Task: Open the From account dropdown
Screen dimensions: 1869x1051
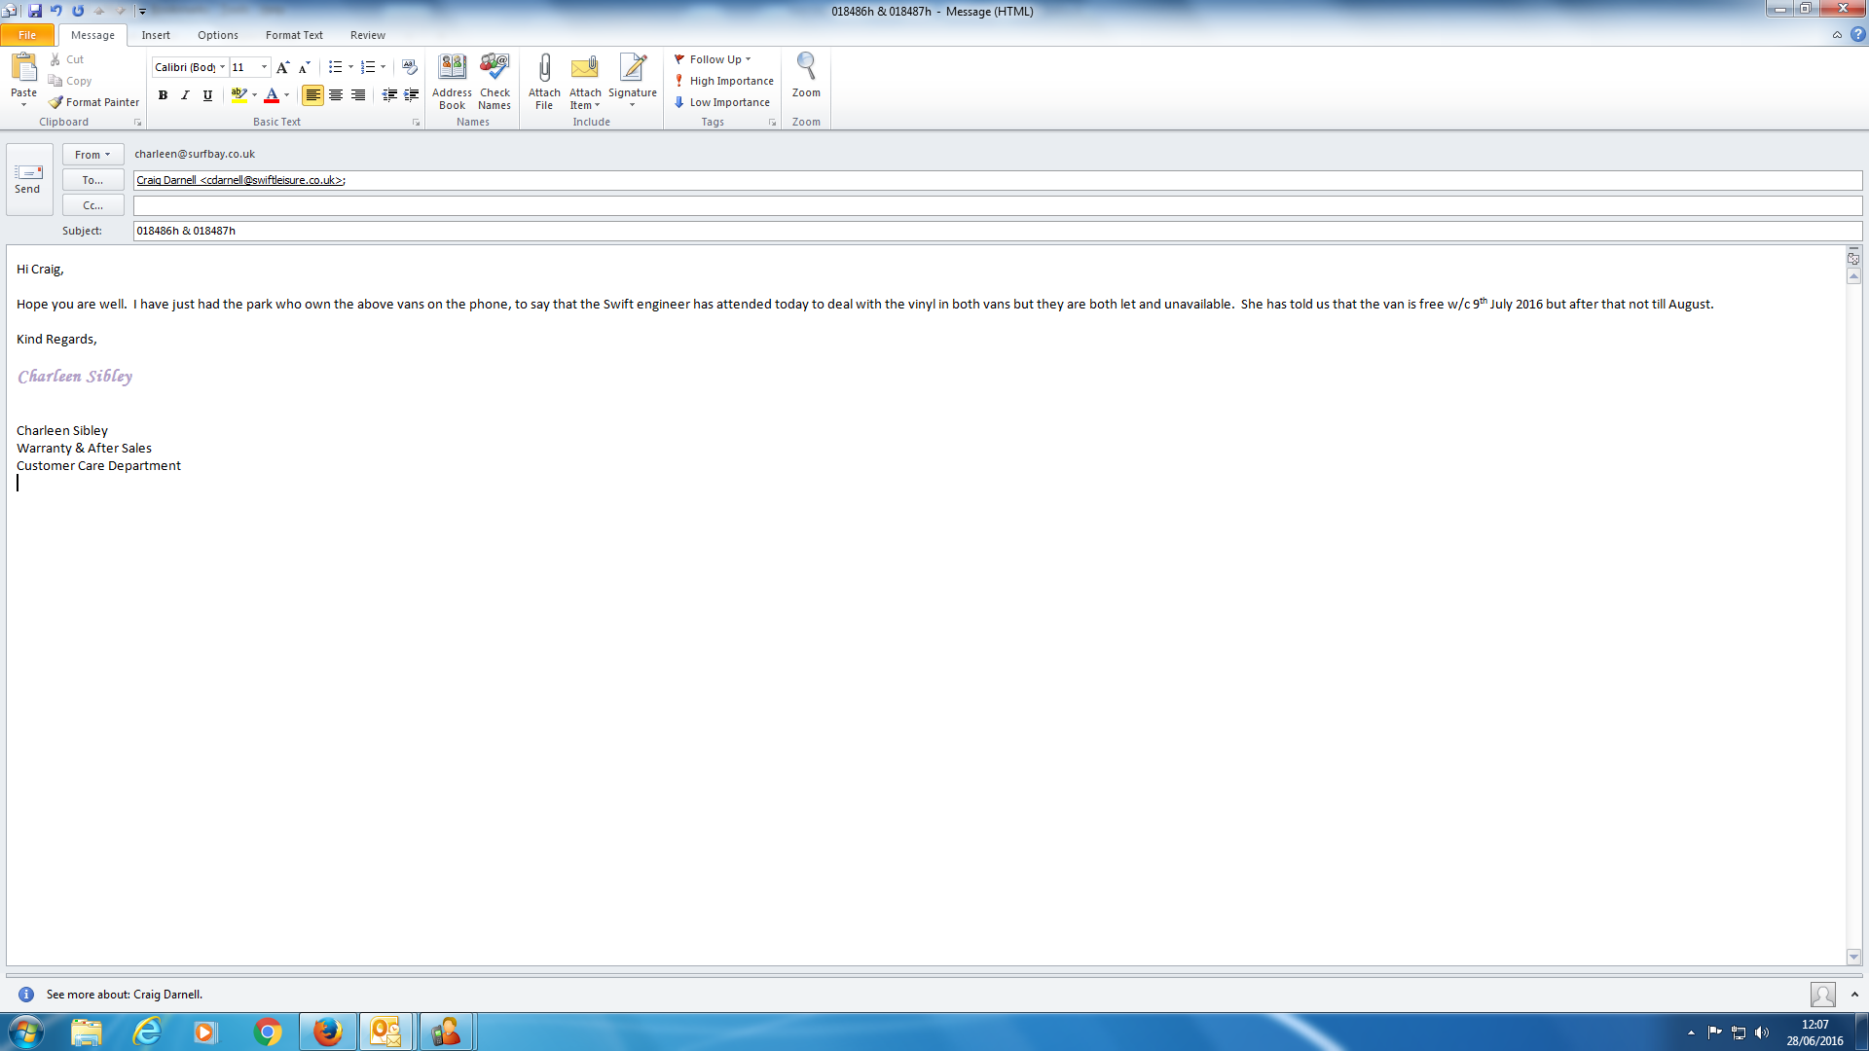Action: 92,155
